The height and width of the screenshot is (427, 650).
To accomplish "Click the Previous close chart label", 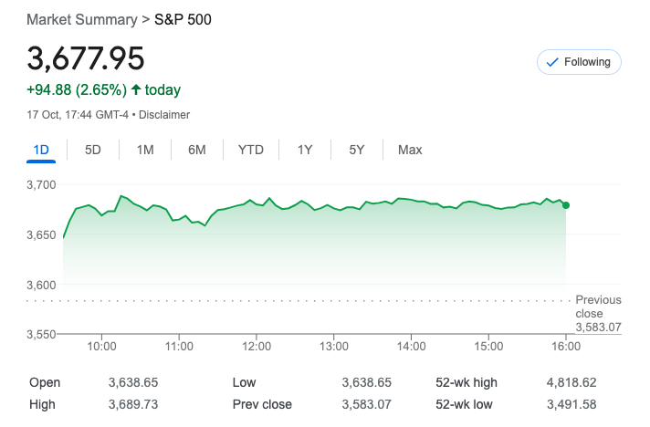I will pyautogui.click(x=598, y=307).
